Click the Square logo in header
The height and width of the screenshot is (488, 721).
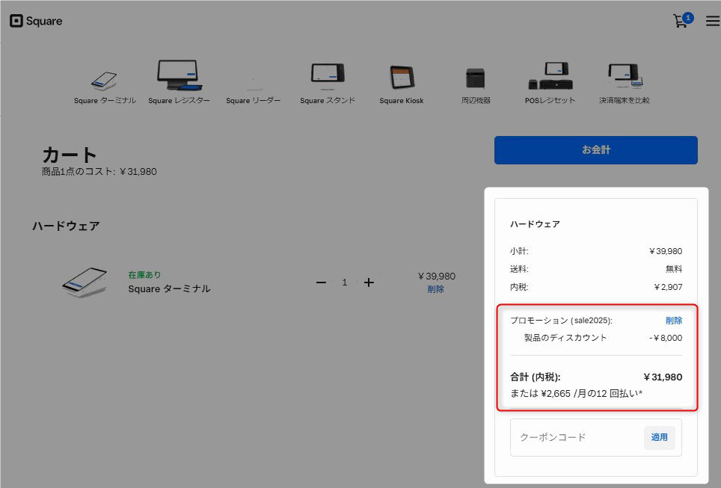pos(36,21)
